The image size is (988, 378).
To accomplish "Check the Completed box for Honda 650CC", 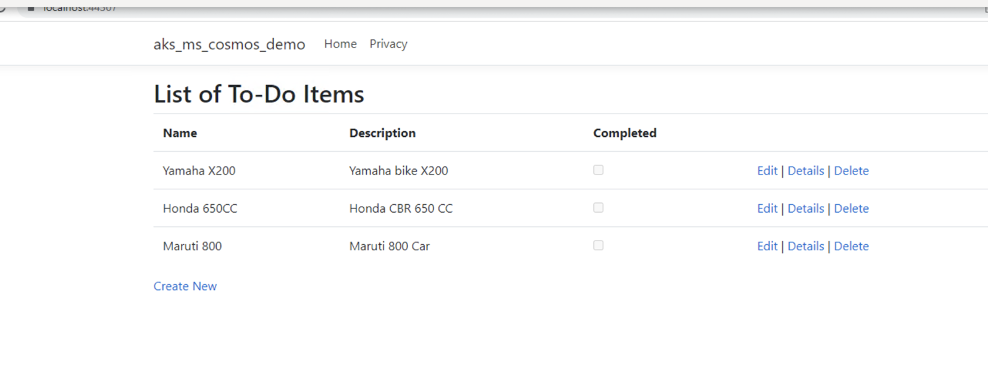I will click(598, 208).
